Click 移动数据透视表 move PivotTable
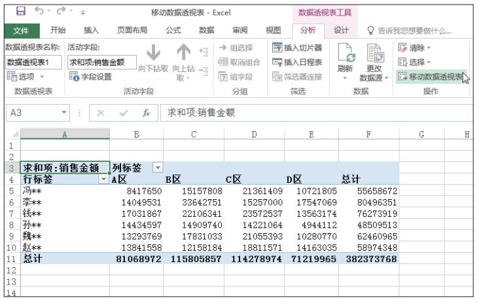This screenshot has height=302, width=479. 432,77
